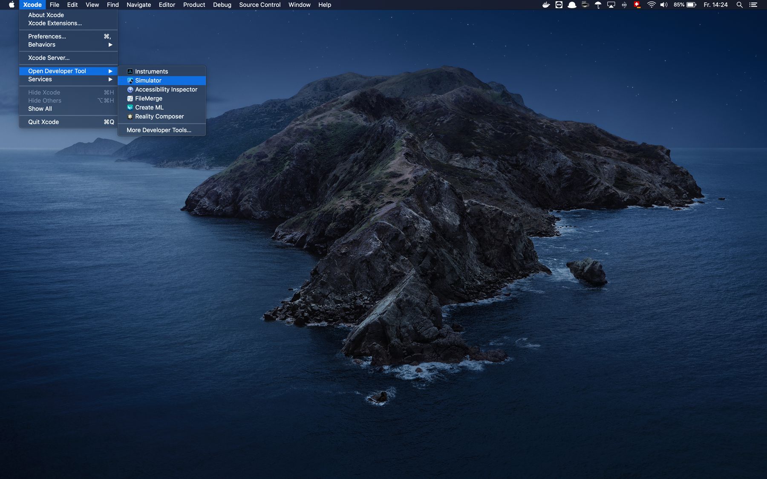
Task: Expand Open Developer Tool submenu arrow
Action: (110, 71)
